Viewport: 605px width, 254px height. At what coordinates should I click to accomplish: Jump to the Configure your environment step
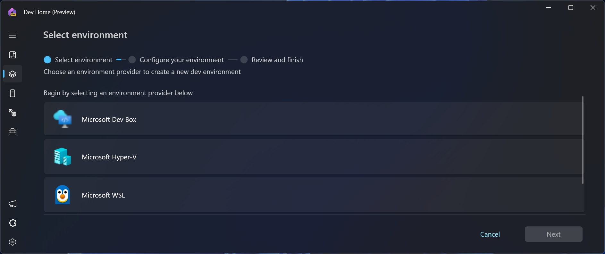pyautogui.click(x=181, y=60)
